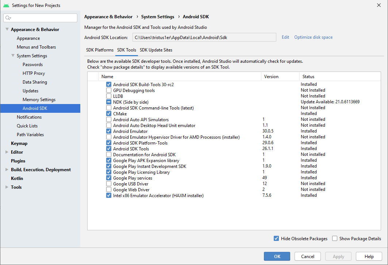Click the Edit link for SDK location

pyautogui.click(x=285, y=37)
